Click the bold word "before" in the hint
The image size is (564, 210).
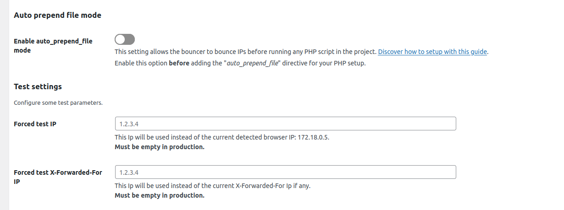(179, 64)
